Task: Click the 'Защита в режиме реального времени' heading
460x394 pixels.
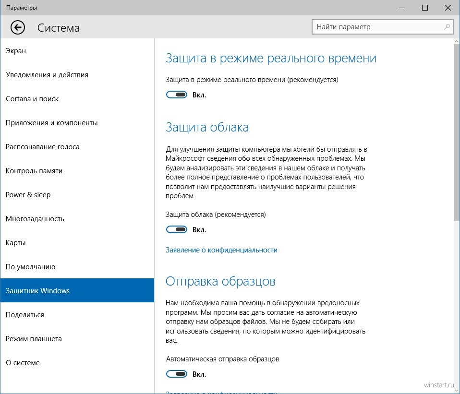Action: pos(271,59)
